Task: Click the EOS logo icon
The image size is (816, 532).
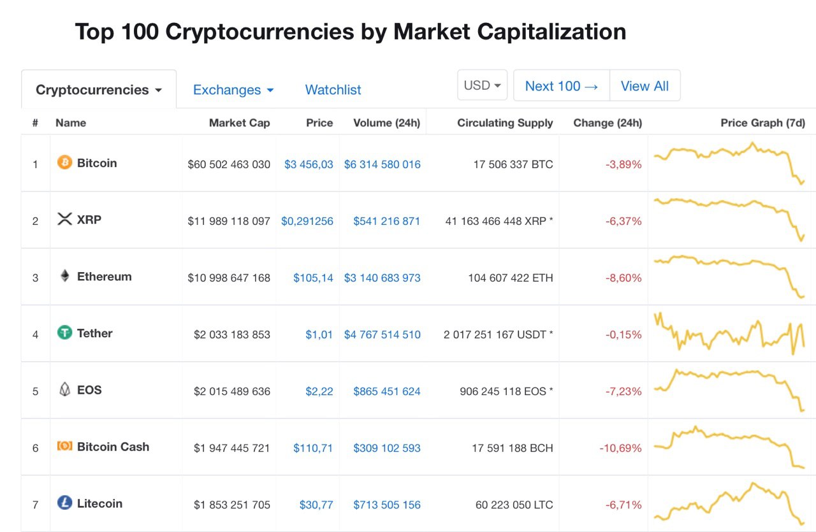Action: pos(64,389)
